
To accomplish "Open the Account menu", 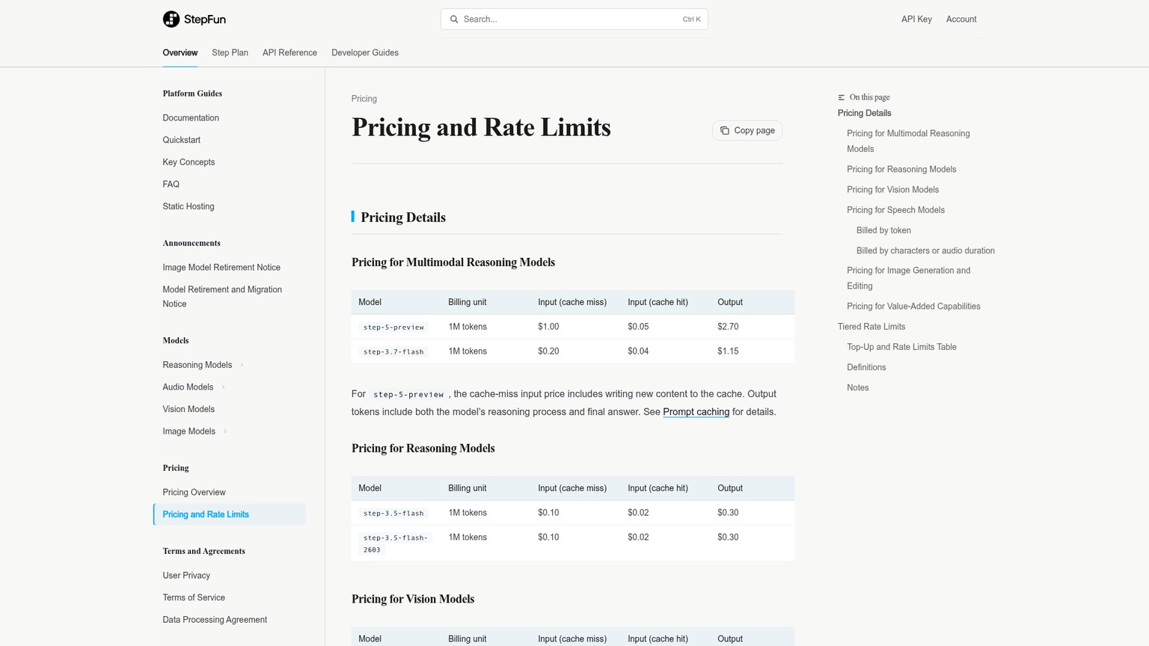I will coord(961,19).
